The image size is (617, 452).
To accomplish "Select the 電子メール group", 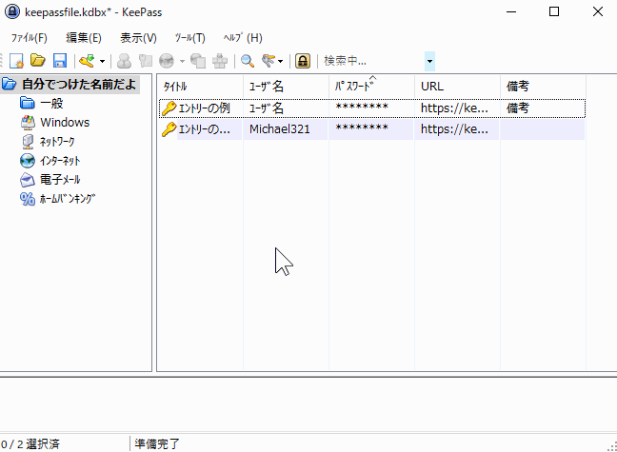I will pos(60,180).
